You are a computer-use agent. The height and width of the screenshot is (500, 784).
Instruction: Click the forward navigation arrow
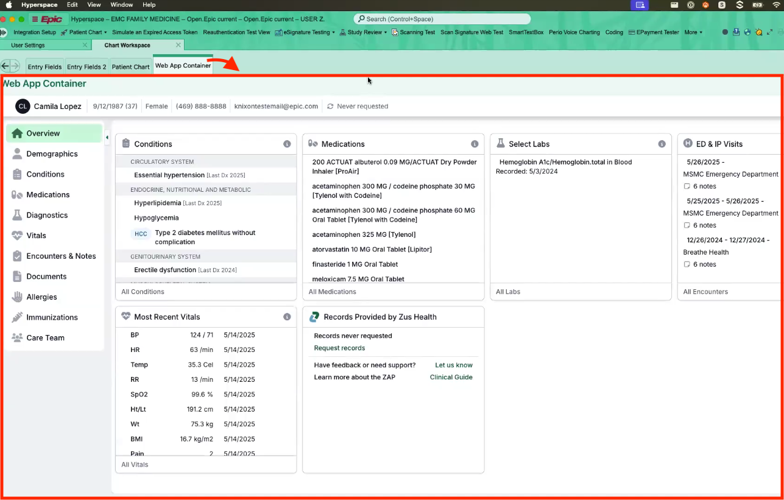tap(15, 66)
